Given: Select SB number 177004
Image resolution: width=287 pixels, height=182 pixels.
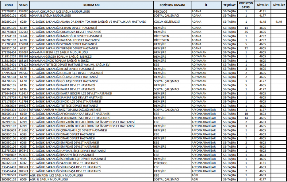Looking at the screenshot, I should click(23, 44).
